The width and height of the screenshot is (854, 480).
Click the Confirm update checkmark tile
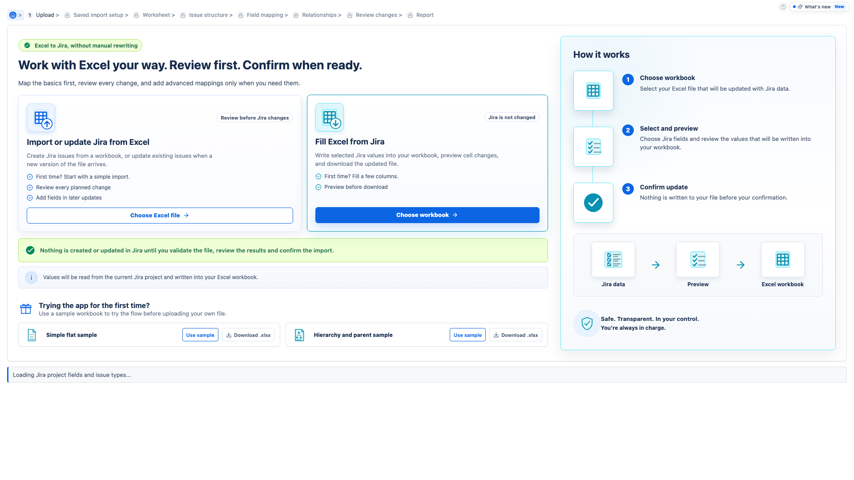tap(593, 203)
